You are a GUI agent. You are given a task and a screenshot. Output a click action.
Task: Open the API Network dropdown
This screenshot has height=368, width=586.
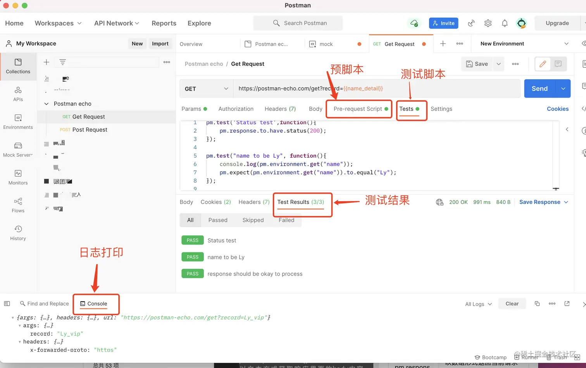117,23
